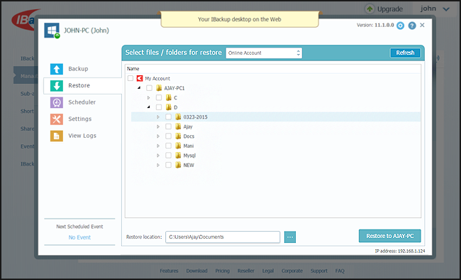Click the No Event link
Viewport: 461px width, 280px height.
(79, 237)
